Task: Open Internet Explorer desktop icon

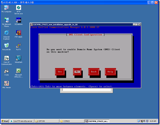Action: click(7, 35)
